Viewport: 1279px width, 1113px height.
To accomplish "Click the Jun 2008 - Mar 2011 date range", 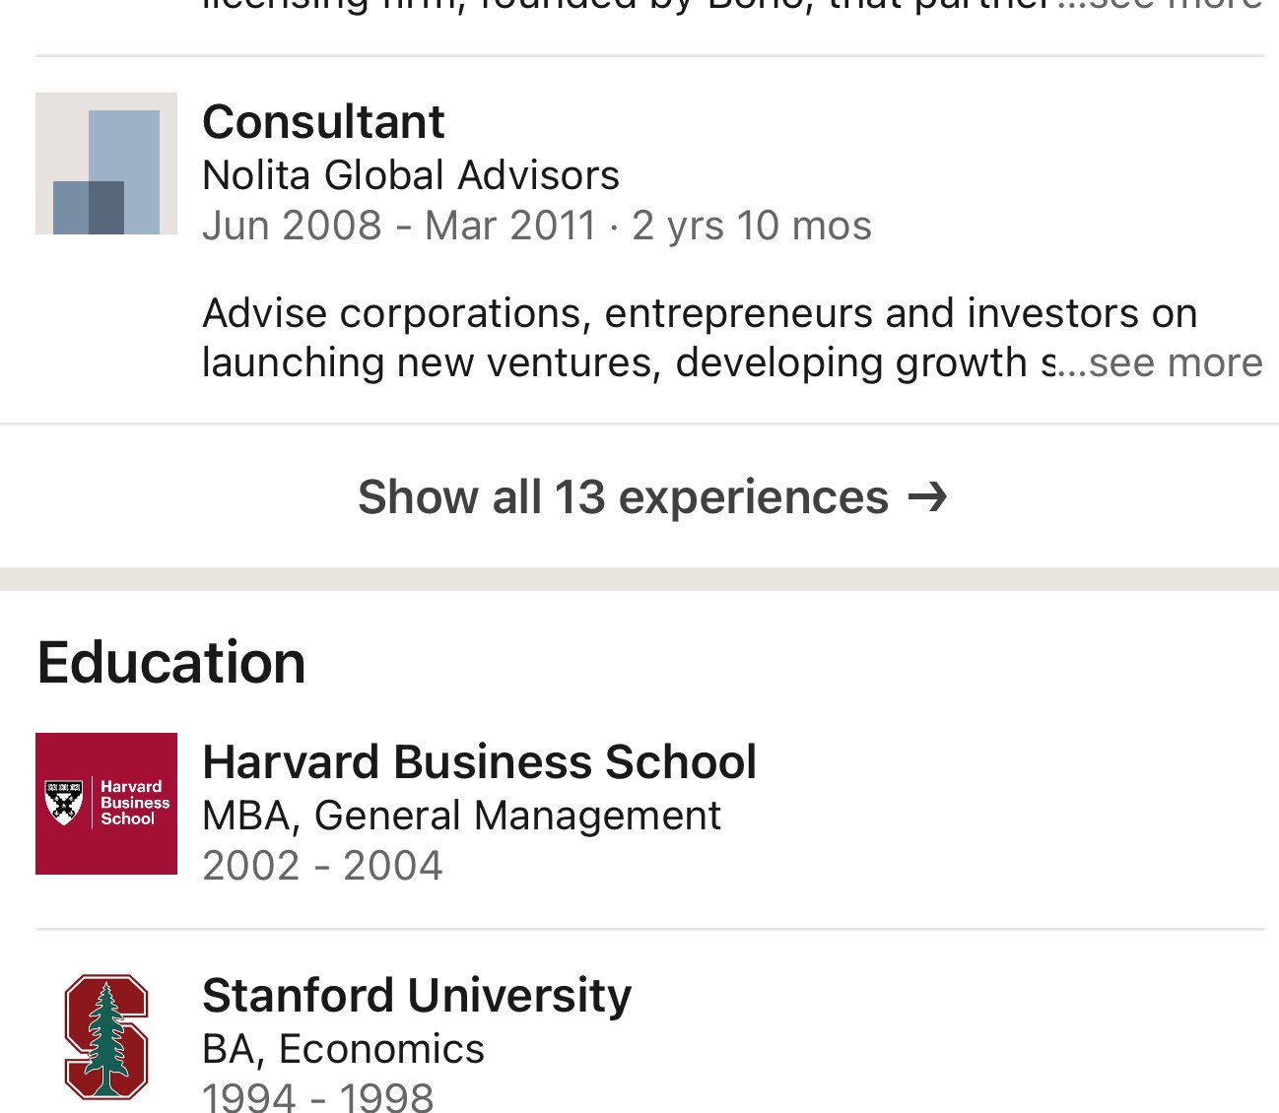I will click(398, 226).
